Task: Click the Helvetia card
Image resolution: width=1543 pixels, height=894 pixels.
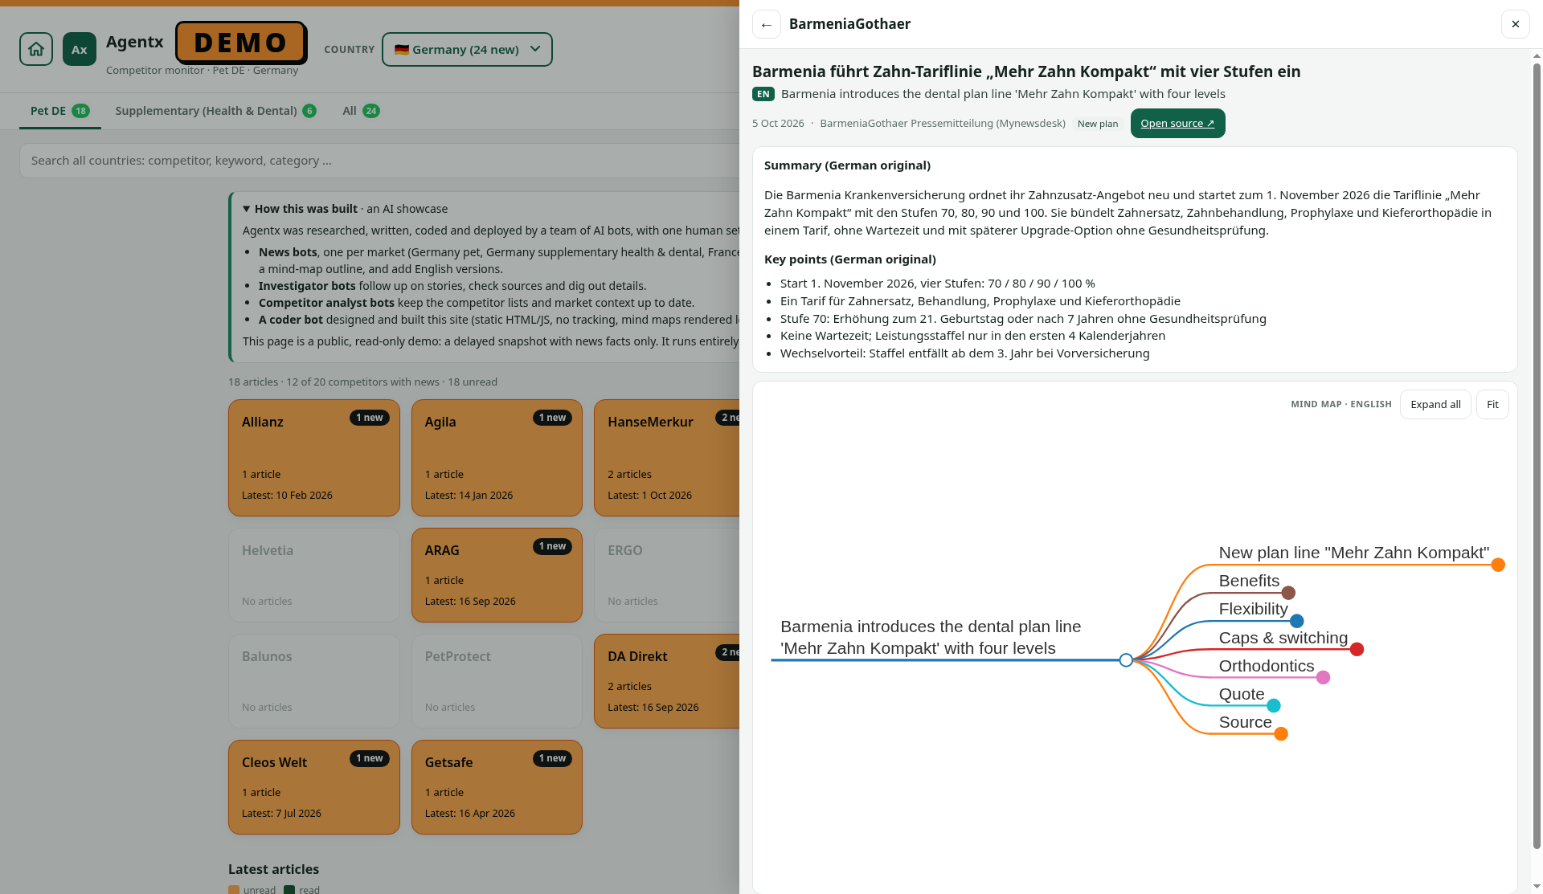Action: pyautogui.click(x=314, y=575)
